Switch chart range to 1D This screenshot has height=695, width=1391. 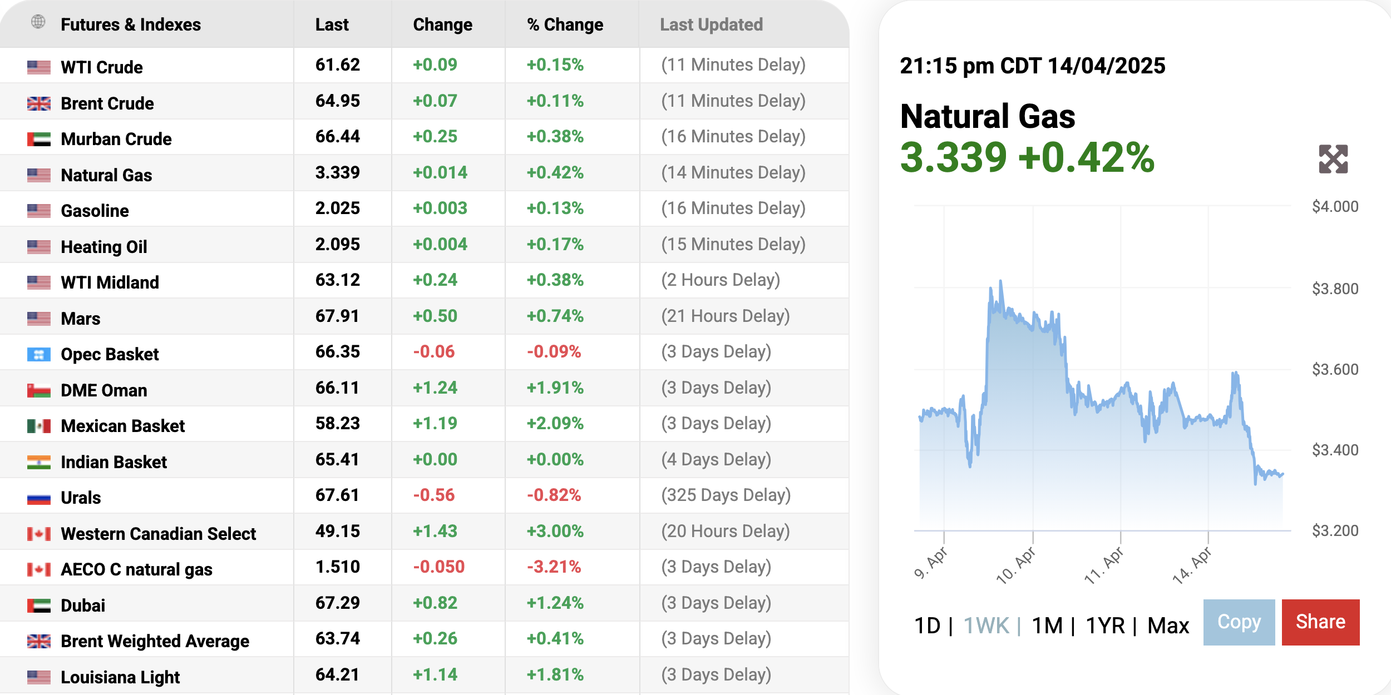927,625
